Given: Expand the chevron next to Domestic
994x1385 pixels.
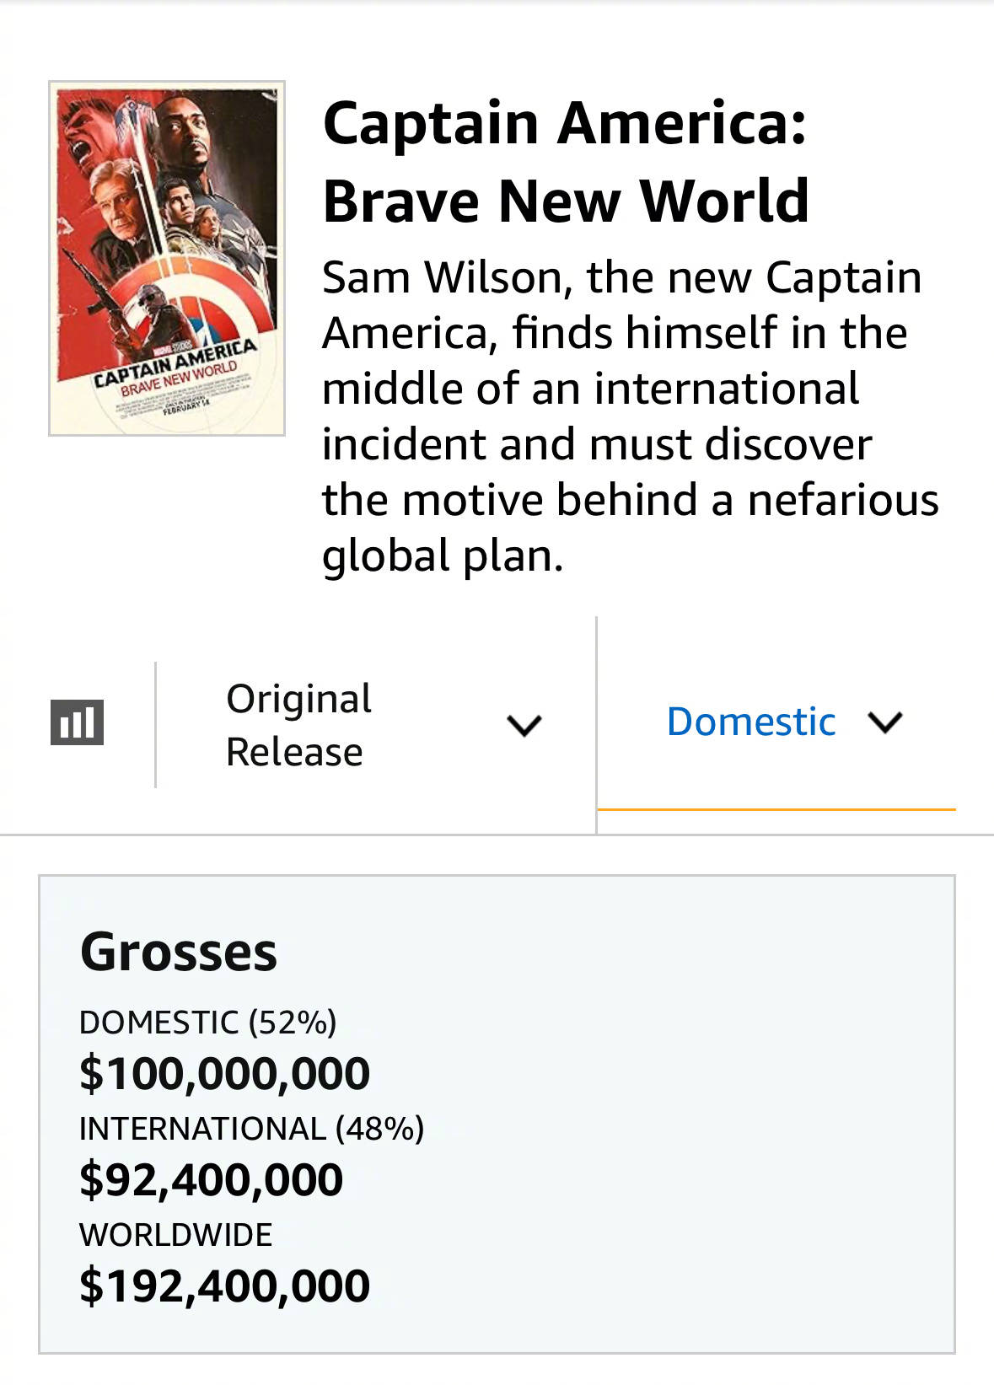Looking at the screenshot, I should coord(885,722).
